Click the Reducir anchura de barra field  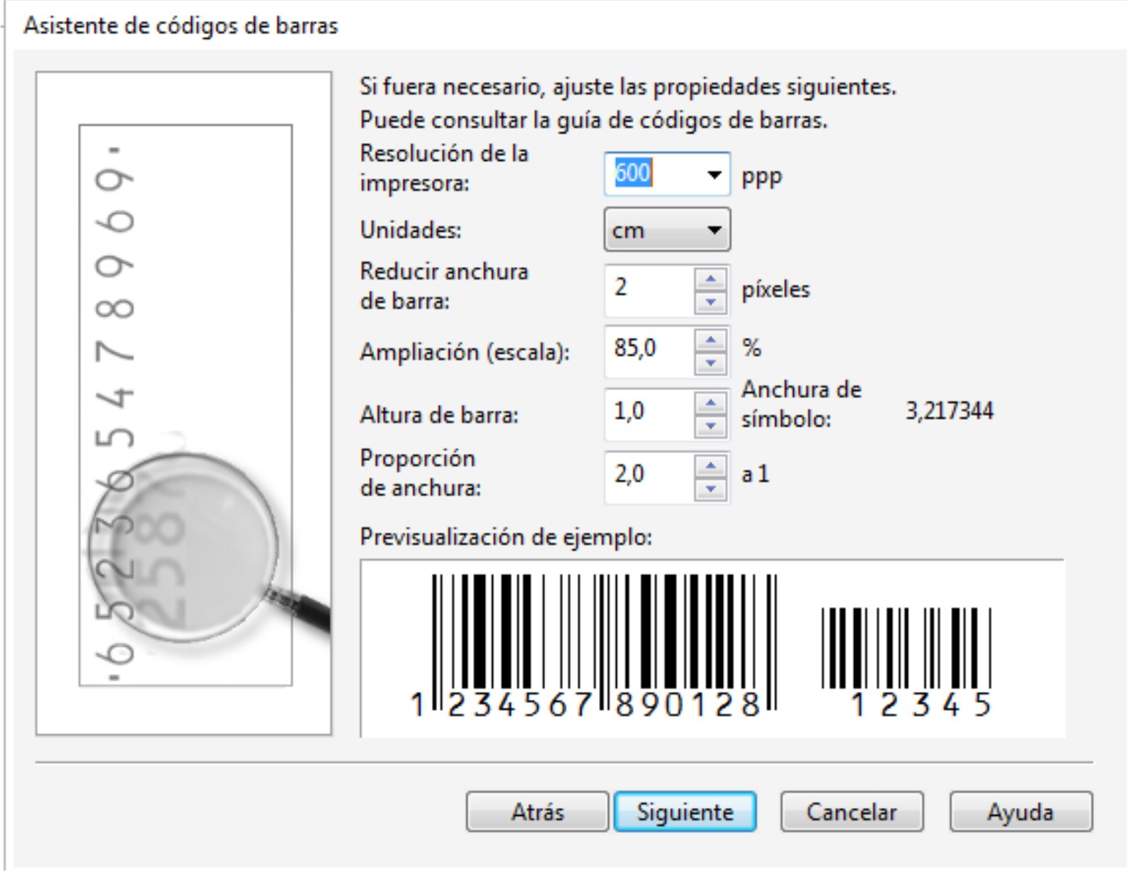[650, 290]
